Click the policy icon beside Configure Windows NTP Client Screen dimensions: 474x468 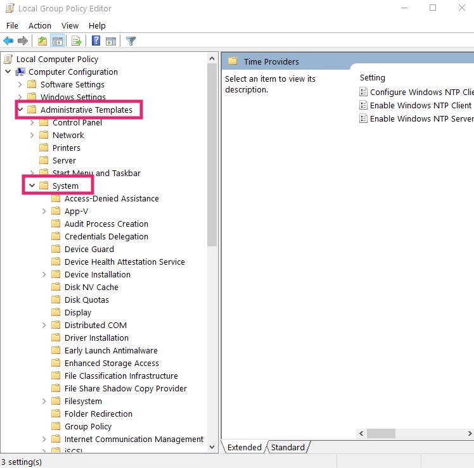tap(363, 92)
